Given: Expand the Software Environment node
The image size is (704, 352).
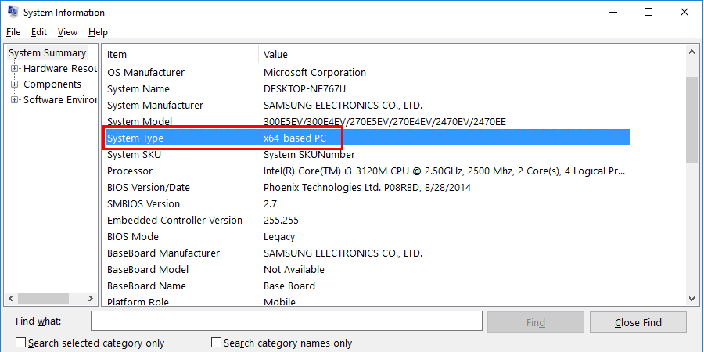Looking at the screenshot, I should tap(14, 100).
